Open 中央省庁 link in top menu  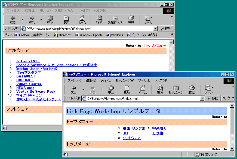(160, 128)
